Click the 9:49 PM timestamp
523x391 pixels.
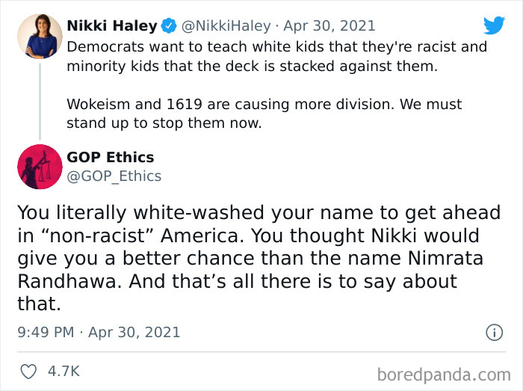click(x=46, y=332)
